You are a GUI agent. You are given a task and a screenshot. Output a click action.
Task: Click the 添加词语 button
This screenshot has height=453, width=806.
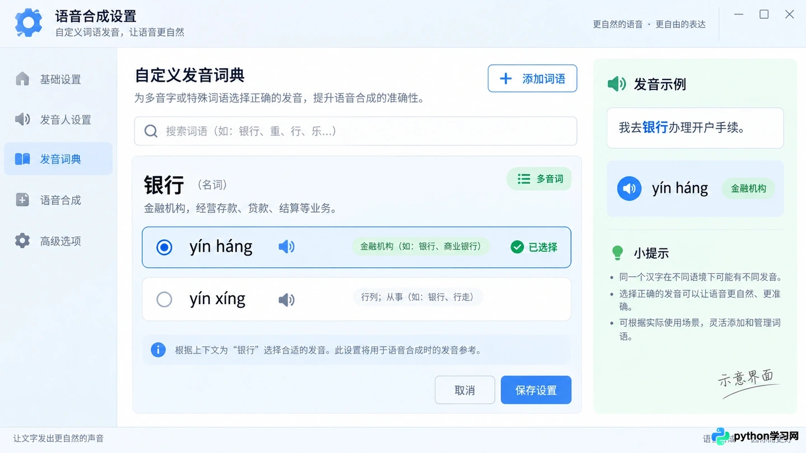(x=532, y=78)
